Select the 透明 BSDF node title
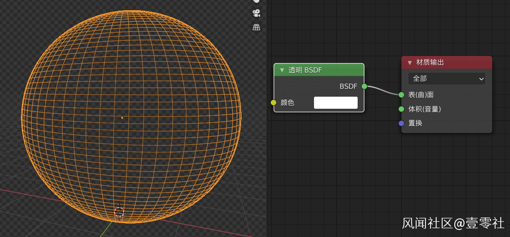 tap(305, 70)
